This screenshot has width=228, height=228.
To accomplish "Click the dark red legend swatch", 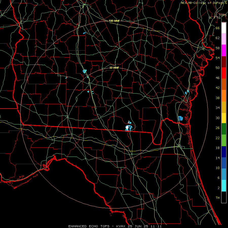I will [x=224, y=62].
